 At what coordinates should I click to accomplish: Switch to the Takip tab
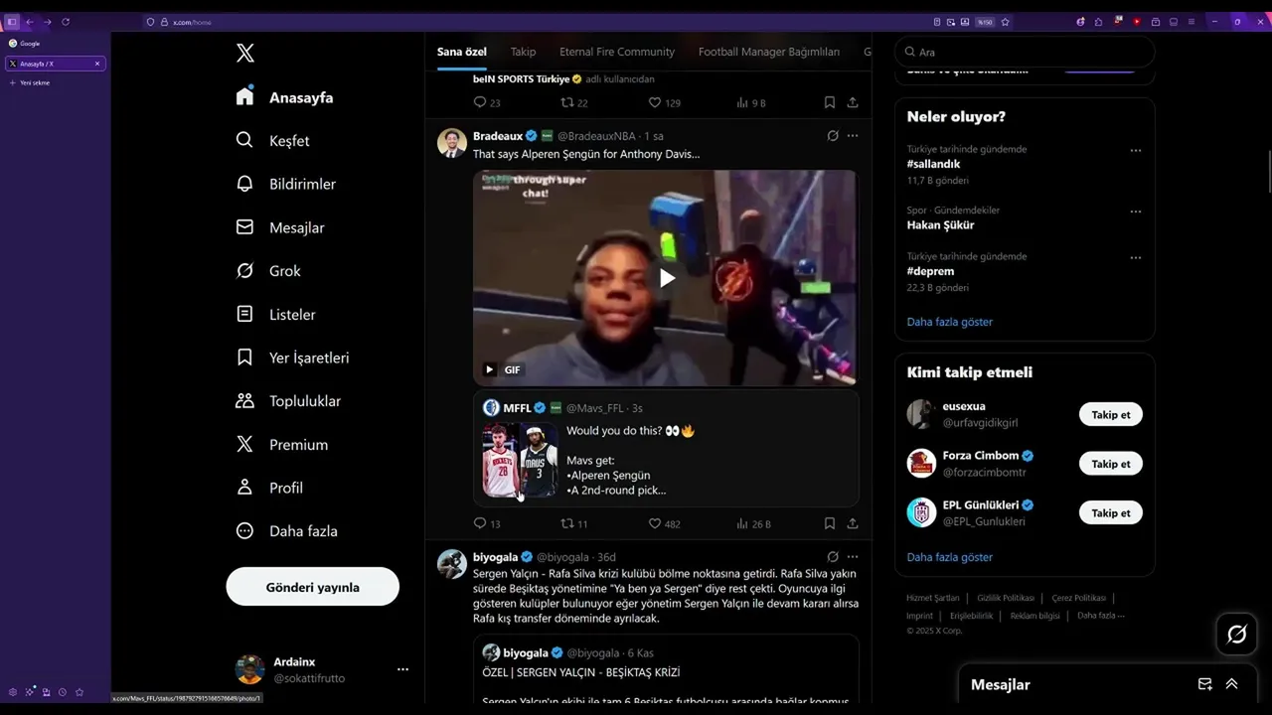523,52
